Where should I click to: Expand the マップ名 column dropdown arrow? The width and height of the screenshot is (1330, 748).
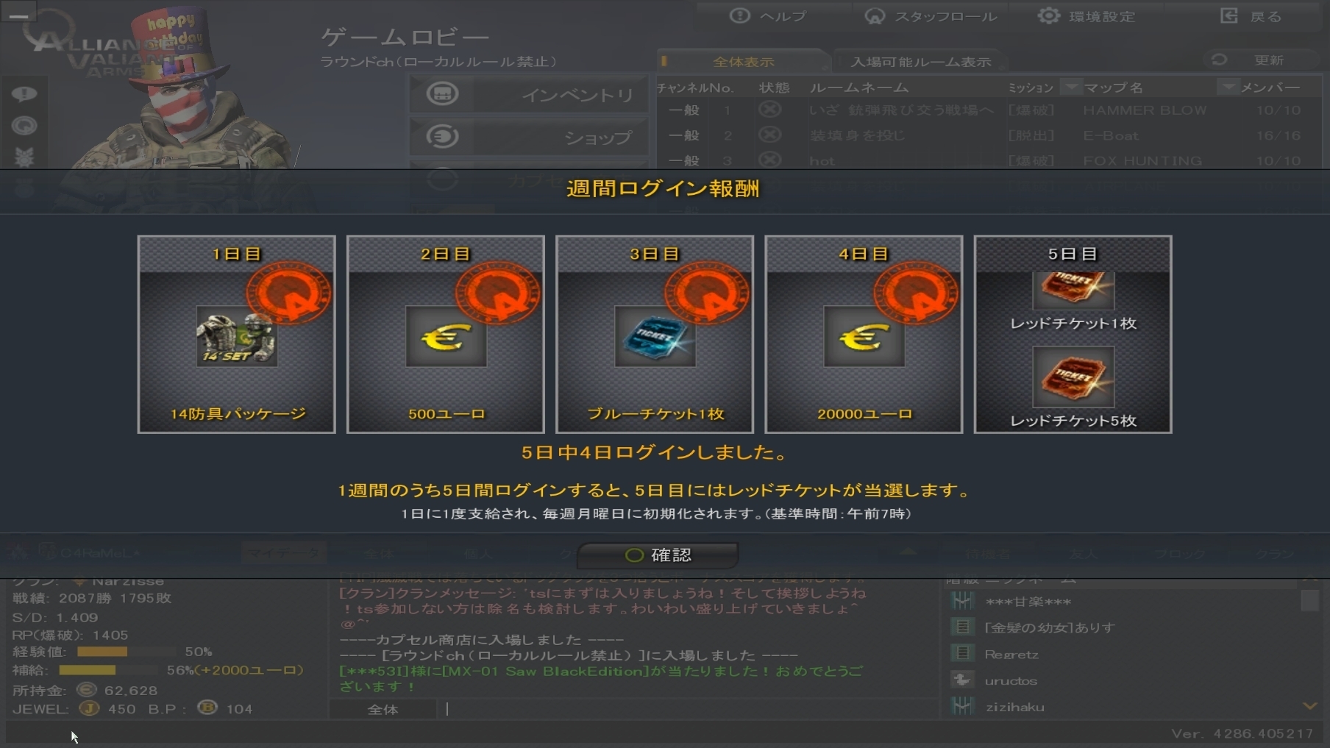pos(1227,88)
